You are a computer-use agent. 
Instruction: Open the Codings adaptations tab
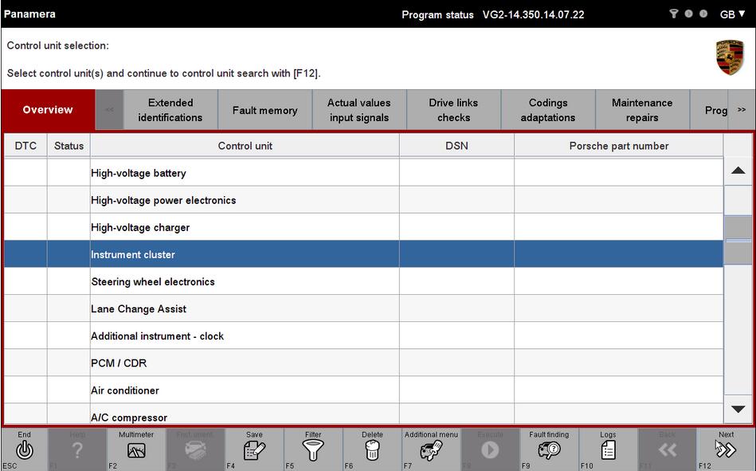(548, 110)
